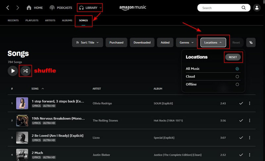265x161 pixels.
Task: Select the Offline location option
Action: coord(237,84)
